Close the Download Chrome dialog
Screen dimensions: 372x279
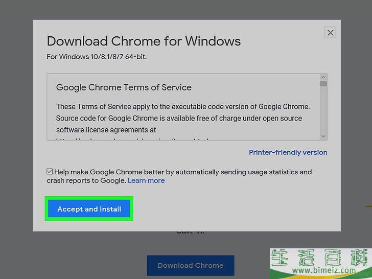tap(330, 33)
